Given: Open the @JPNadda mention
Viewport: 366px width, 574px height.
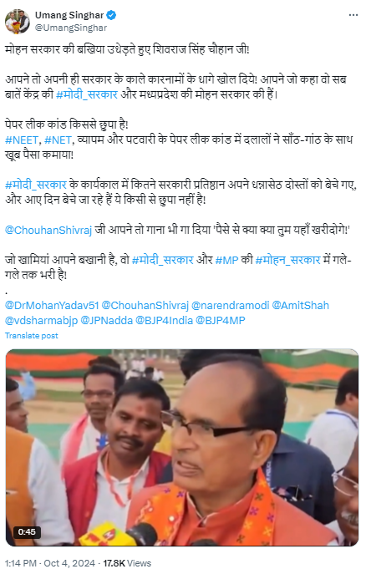Looking at the screenshot, I should pyautogui.click(x=106, y=320).
